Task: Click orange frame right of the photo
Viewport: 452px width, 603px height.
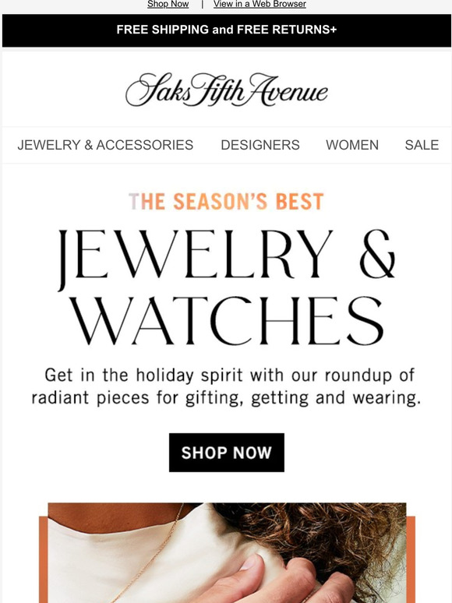Action: click(x=411, y=560)
